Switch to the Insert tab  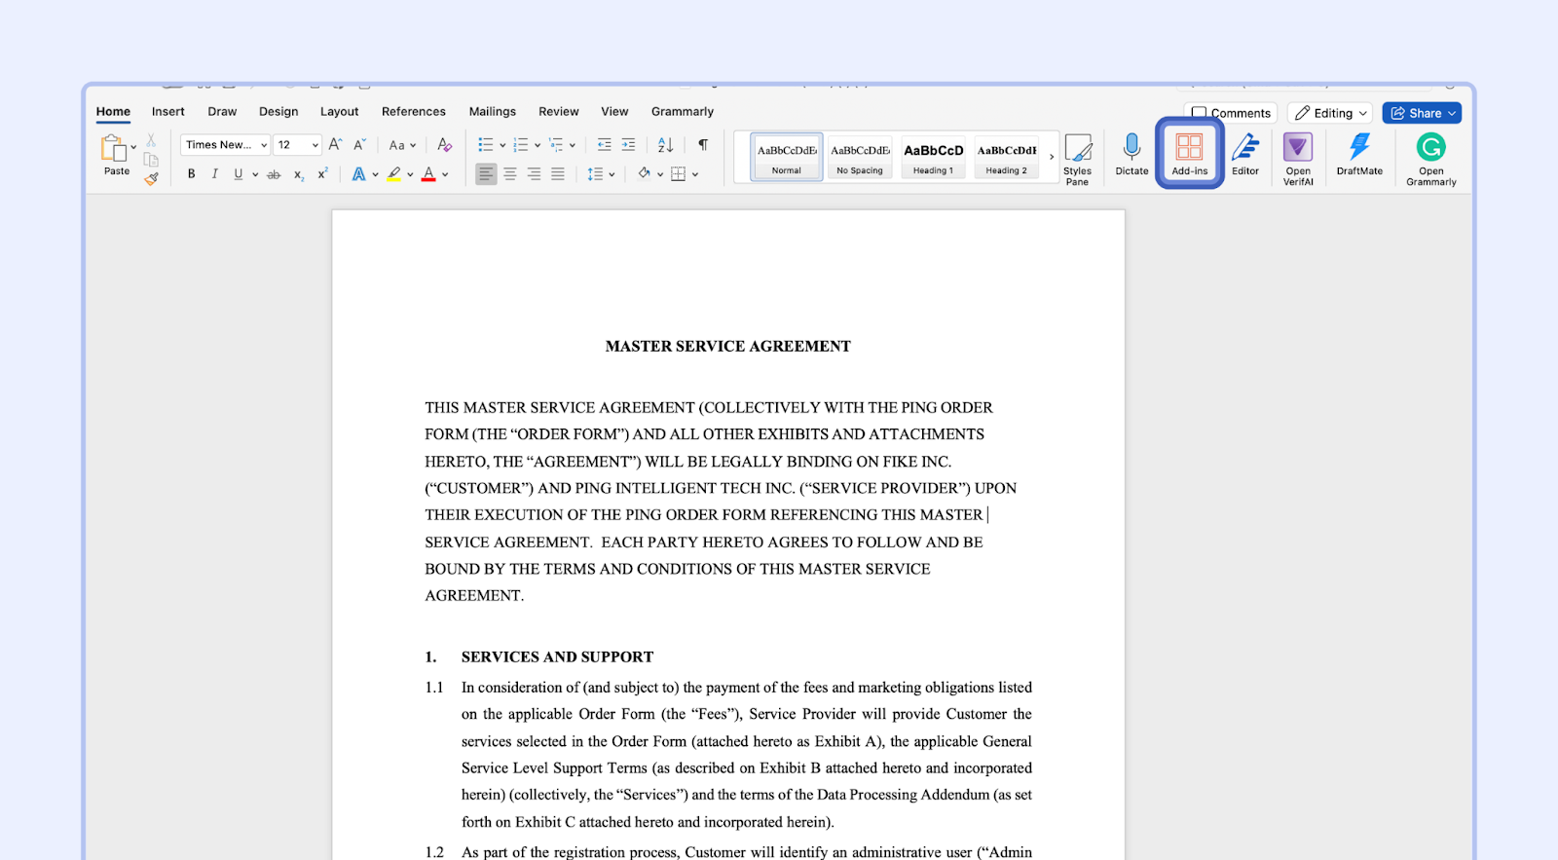(x=167, y=112)
